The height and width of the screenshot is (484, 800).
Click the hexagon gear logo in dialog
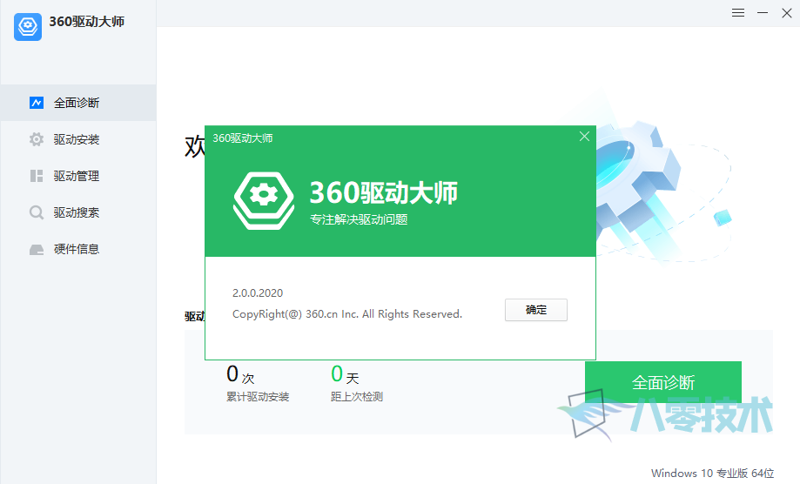pyautogui.click(x=264, y=200)
